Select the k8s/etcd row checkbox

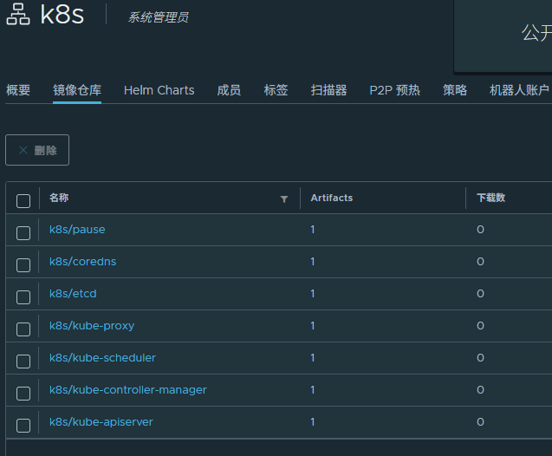click(x=23, y=297)
